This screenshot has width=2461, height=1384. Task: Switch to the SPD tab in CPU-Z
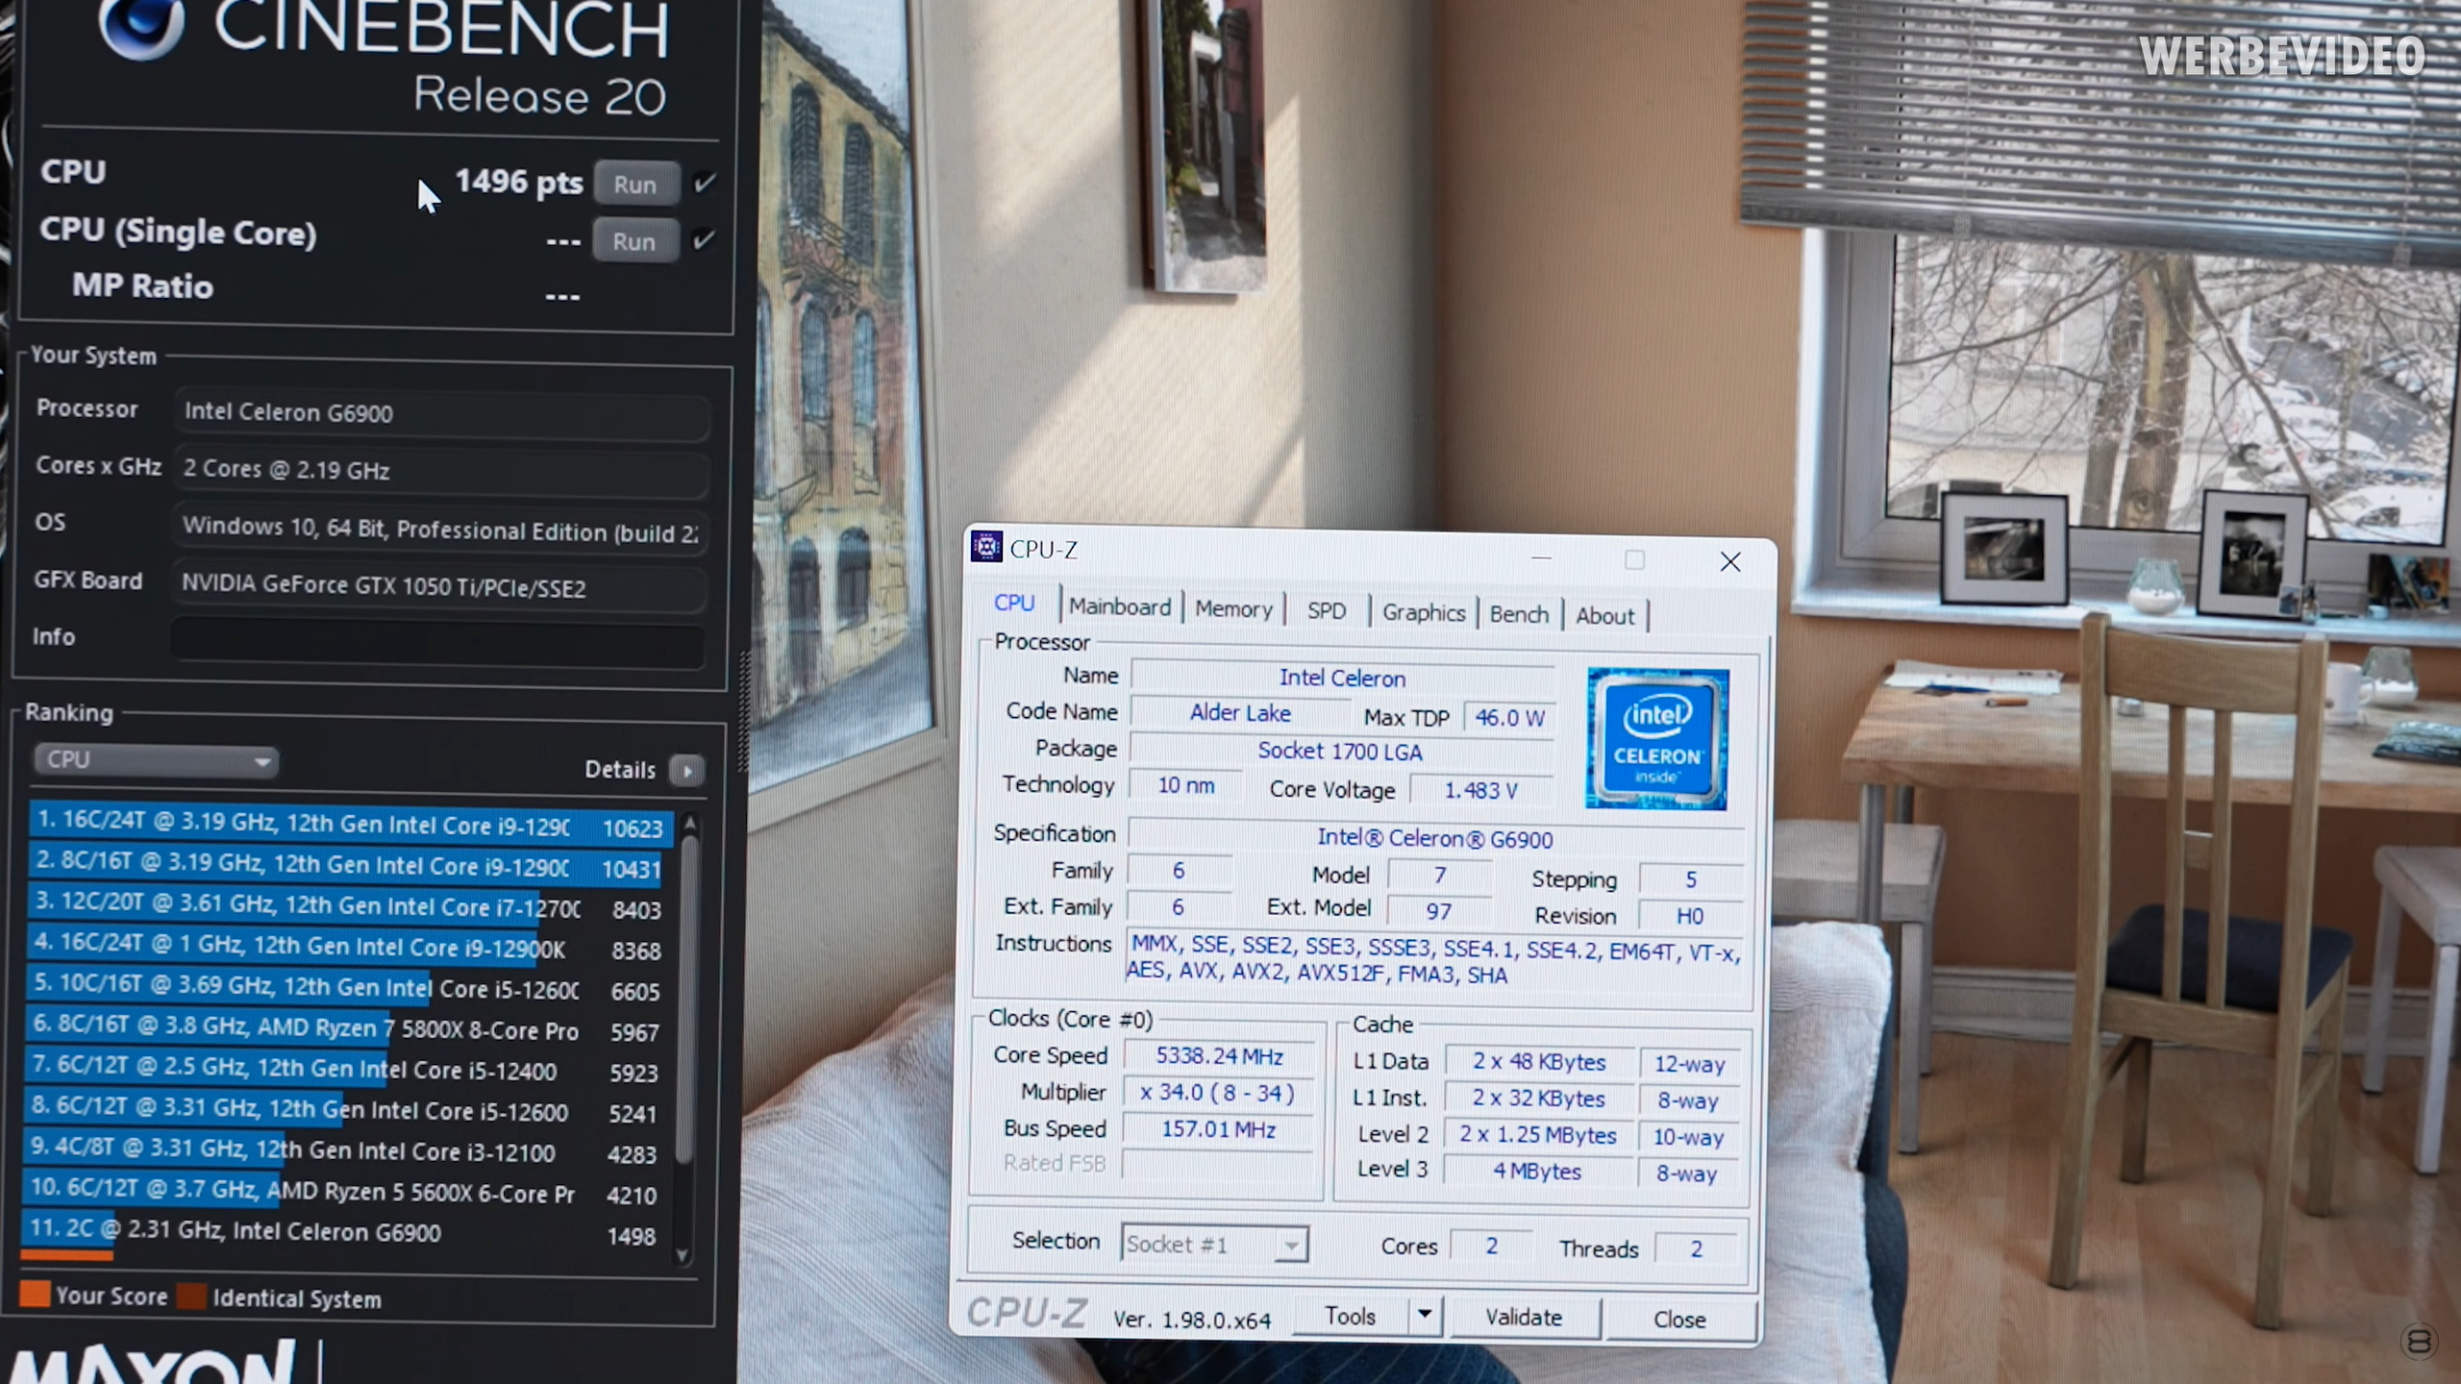click(x=1327, y=611)
